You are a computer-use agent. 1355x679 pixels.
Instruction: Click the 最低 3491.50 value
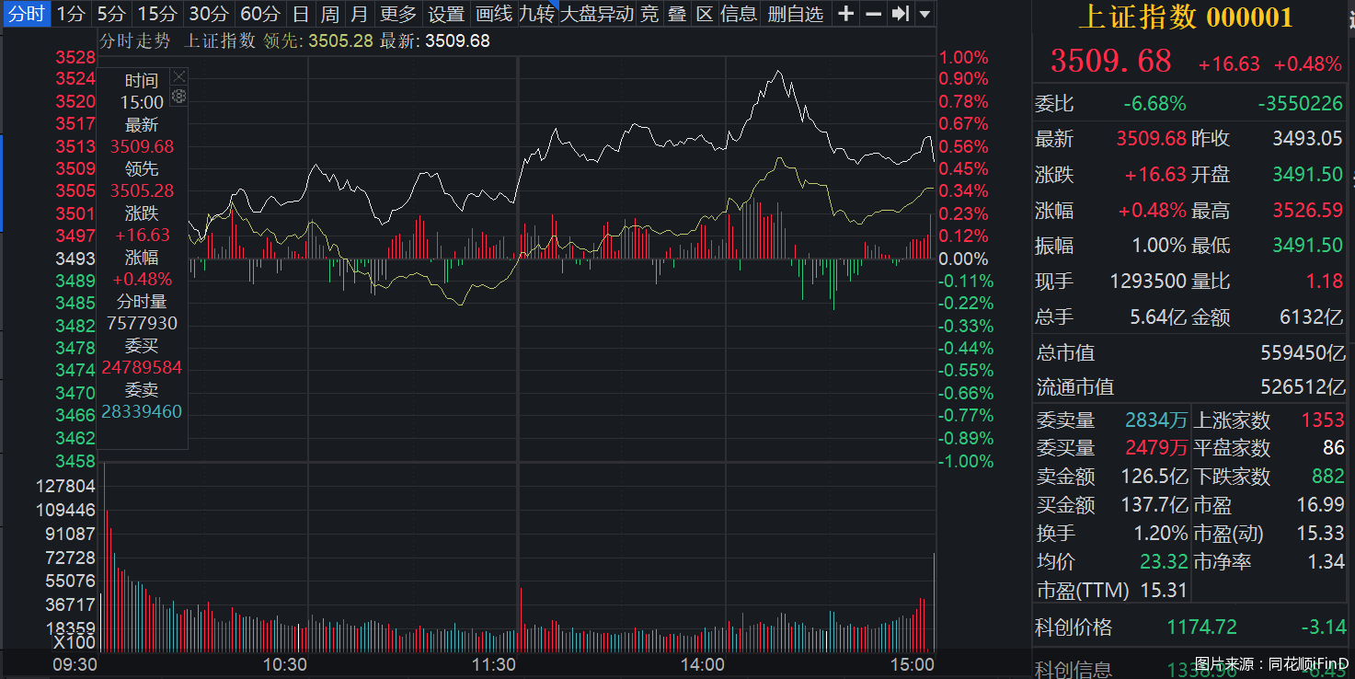click(1308, 246)
